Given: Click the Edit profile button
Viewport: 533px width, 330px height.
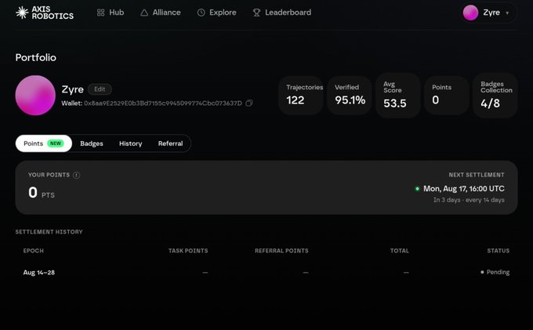Looking at the screenshot, I should coord(100,89).
